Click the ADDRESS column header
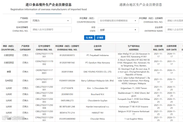The height and width of the screenshot is (122, 183). tap(134, 48)
